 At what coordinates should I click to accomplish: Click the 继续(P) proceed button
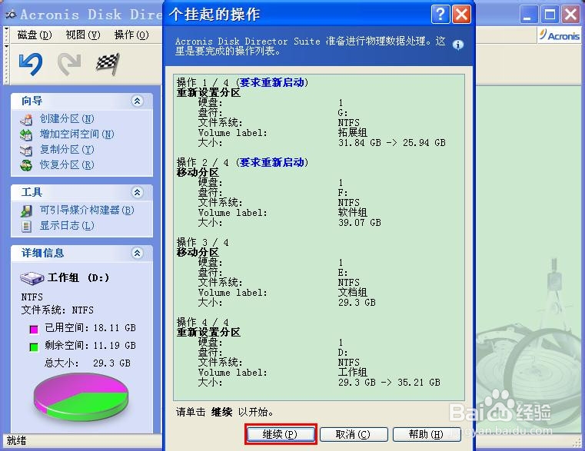click(280, 434)
